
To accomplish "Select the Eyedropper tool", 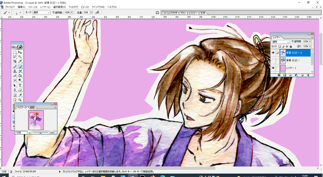I will pos(20,95).
